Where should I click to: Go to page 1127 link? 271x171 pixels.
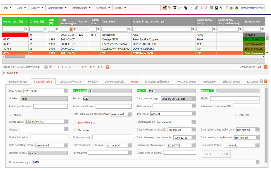coord(100,67)
